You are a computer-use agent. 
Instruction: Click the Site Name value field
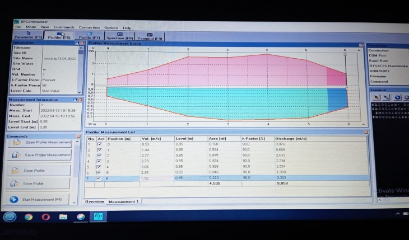(59, 59)
